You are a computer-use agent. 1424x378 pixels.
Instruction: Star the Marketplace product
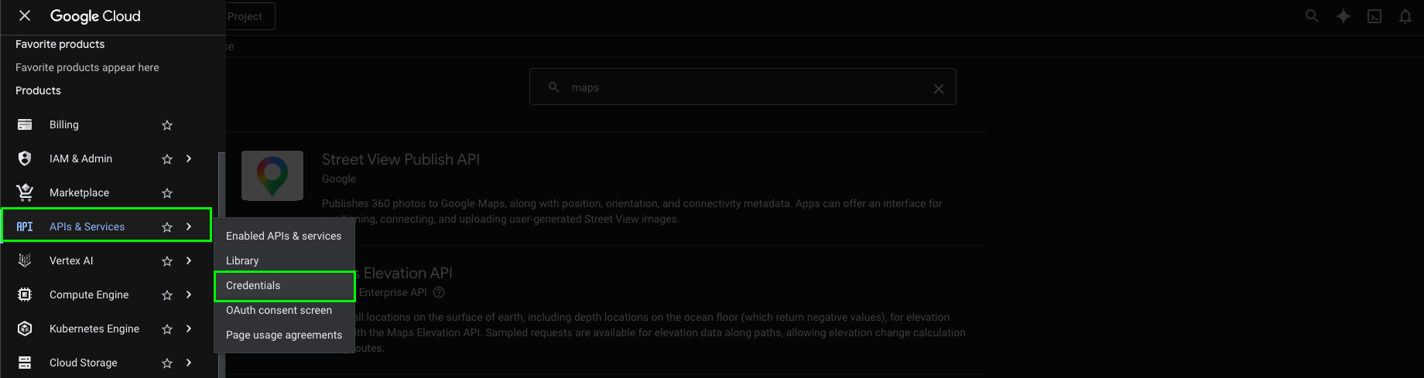pyautogui.click(x=167, y=193)
